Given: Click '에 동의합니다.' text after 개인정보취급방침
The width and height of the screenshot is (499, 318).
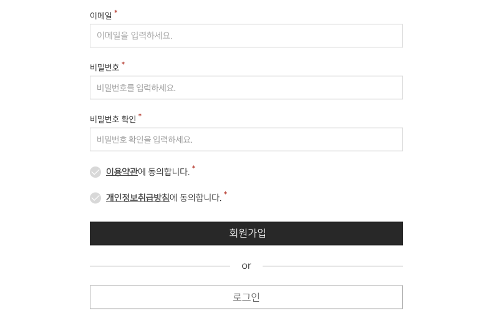Looking at the screenshot, I should (196, 198).
